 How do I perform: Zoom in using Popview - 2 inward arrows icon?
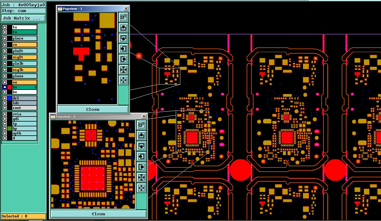pyautogui.click(x=141, y=177)
